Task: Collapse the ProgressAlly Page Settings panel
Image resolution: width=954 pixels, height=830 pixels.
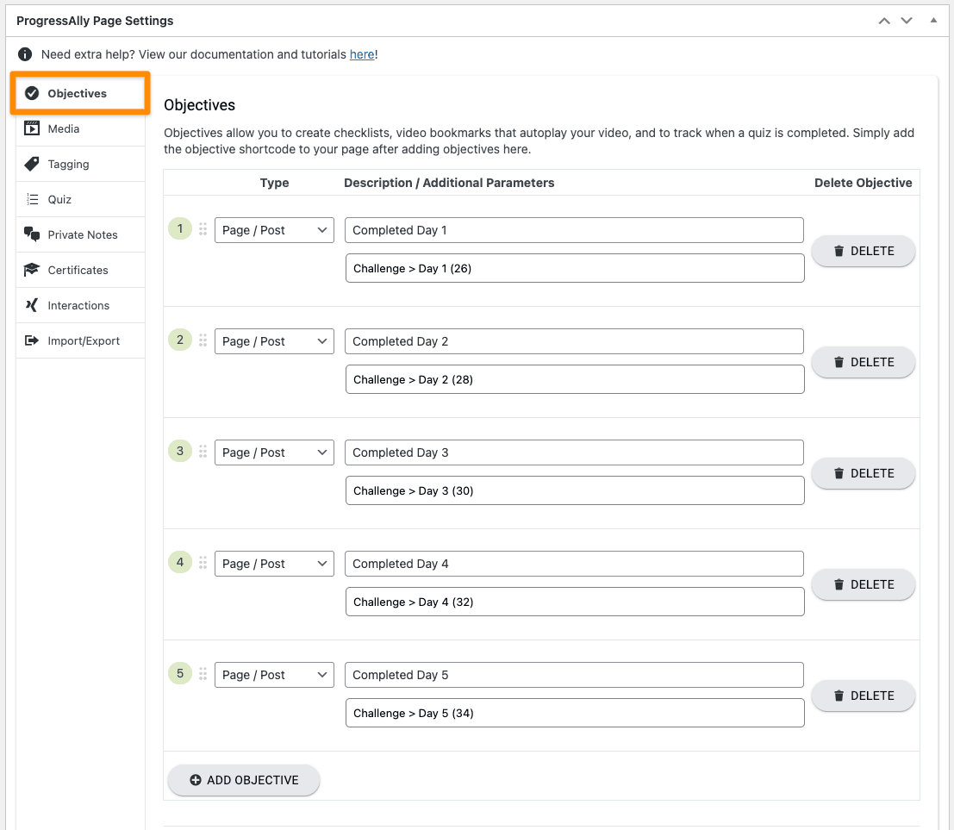Action: 935,20
